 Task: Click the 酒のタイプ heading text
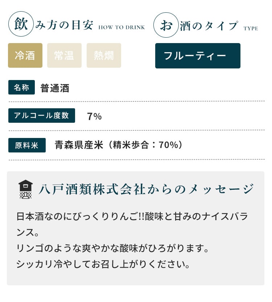coord(209,26)
